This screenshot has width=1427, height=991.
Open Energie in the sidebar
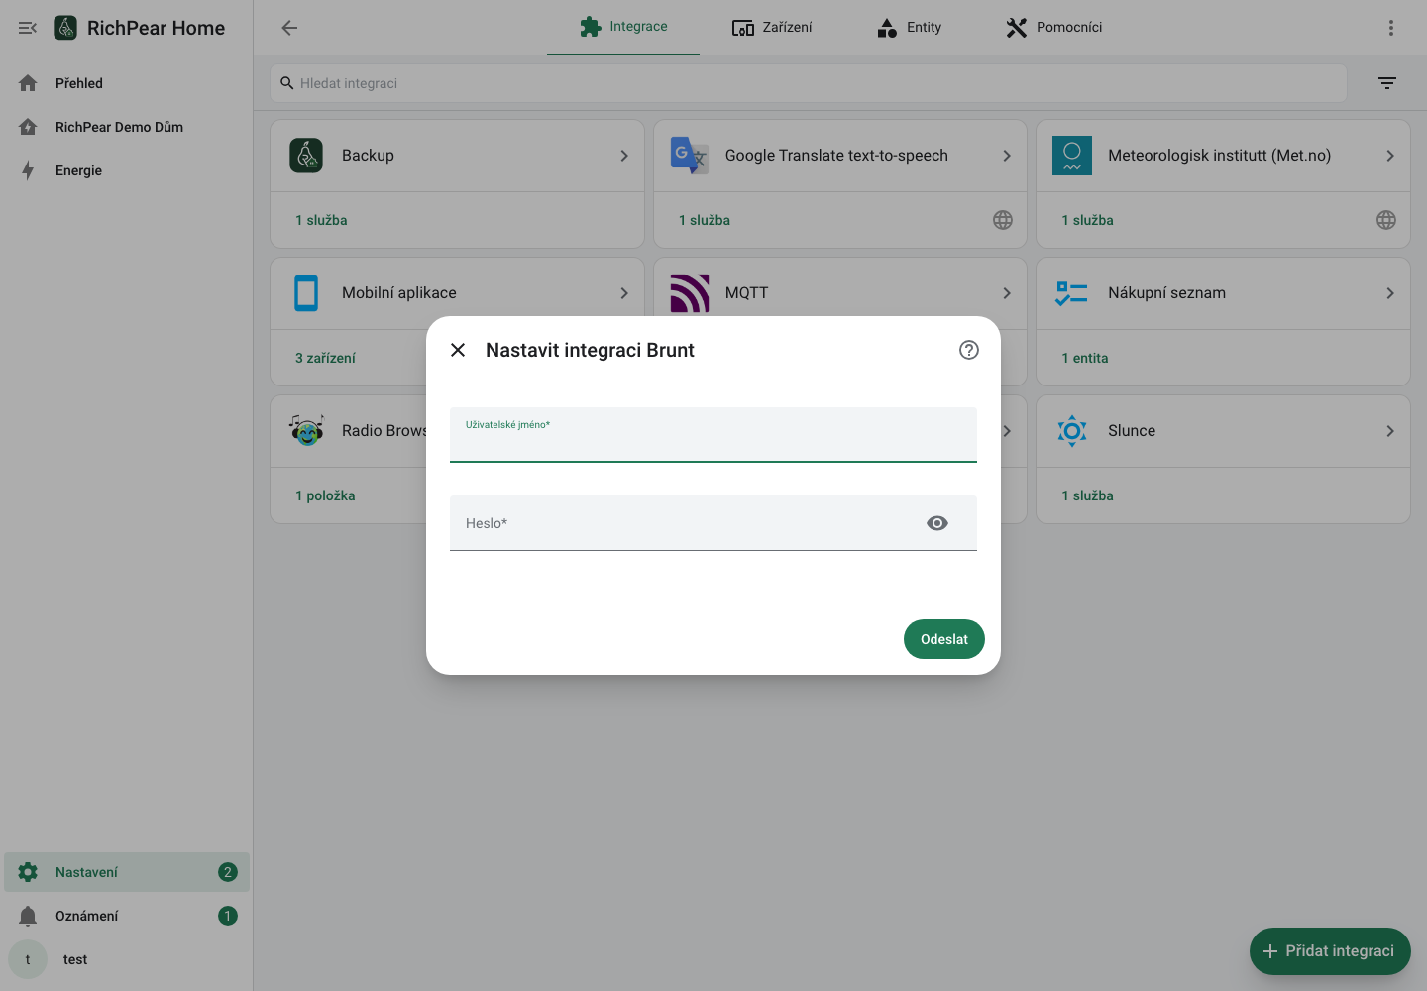(x=127, y=170)
